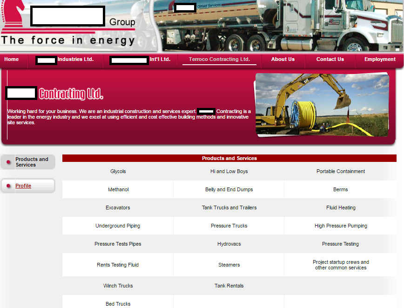Image resolution: width=404 pixels, height=308 pixels.
Task: Select the Portable Containment cell
Action: [x=341, y=171]
